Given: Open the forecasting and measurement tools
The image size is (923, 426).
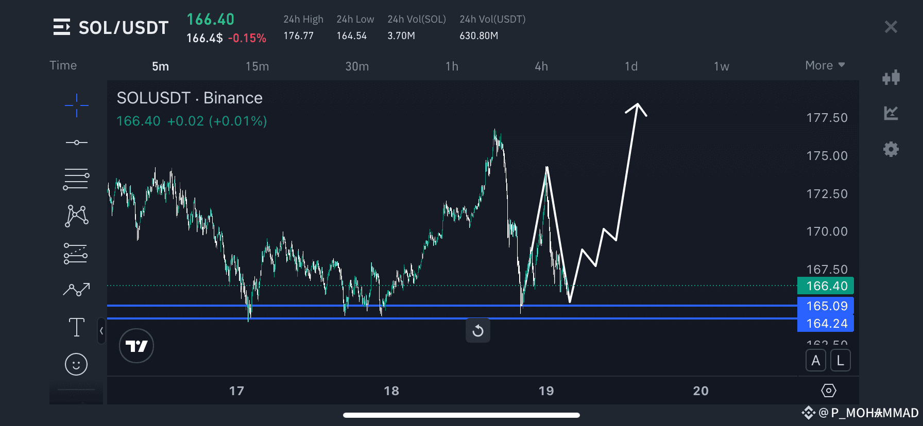Looking at the screenshot, I should tap(76, 254).
